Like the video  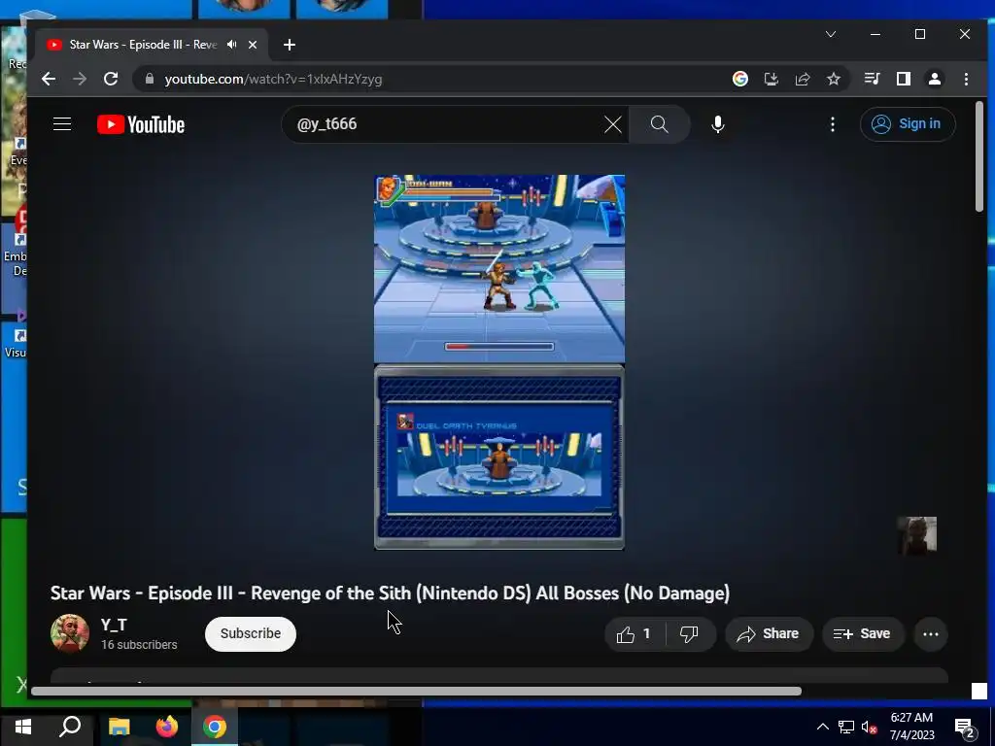tap(635, 633)
